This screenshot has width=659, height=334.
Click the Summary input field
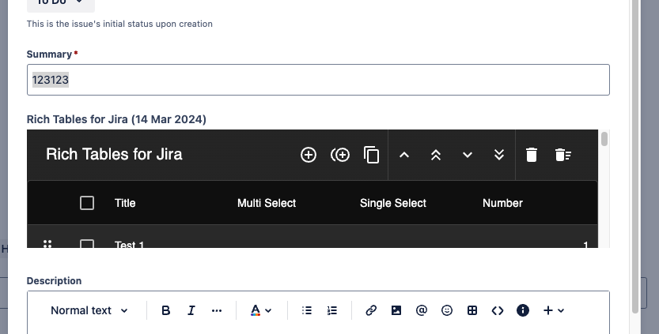coord(318,80)
